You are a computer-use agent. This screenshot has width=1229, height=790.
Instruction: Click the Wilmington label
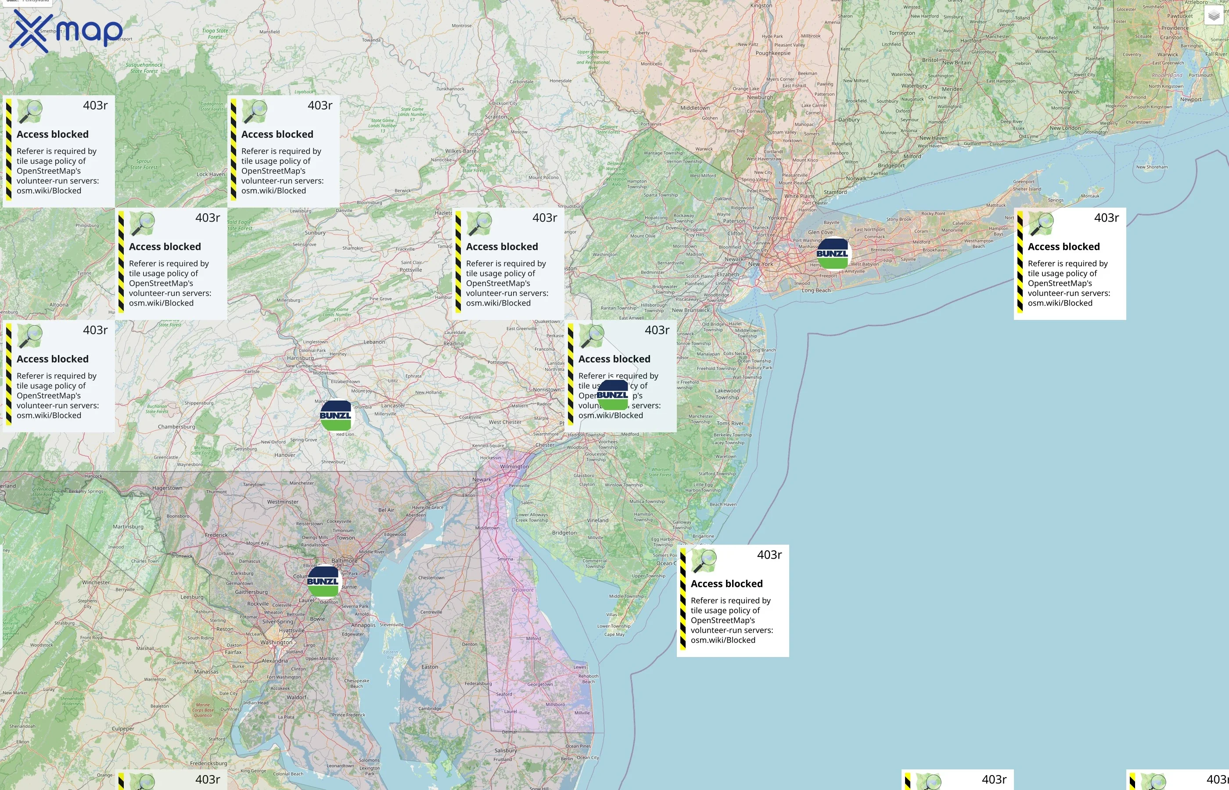(x=514, y=466)
